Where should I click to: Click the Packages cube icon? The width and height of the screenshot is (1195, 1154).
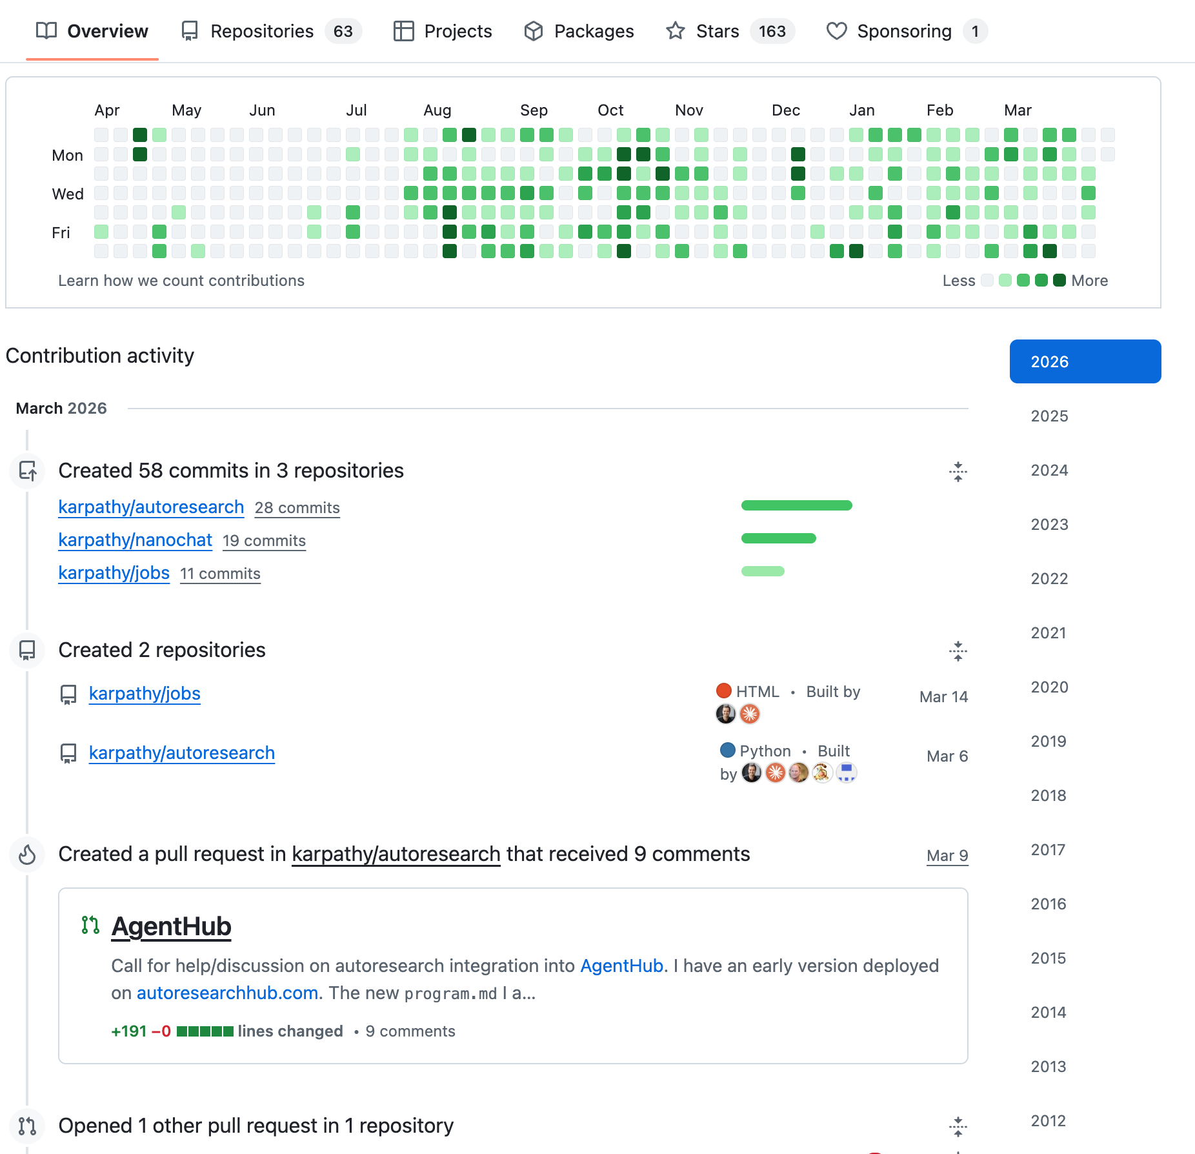click(534, 31)
